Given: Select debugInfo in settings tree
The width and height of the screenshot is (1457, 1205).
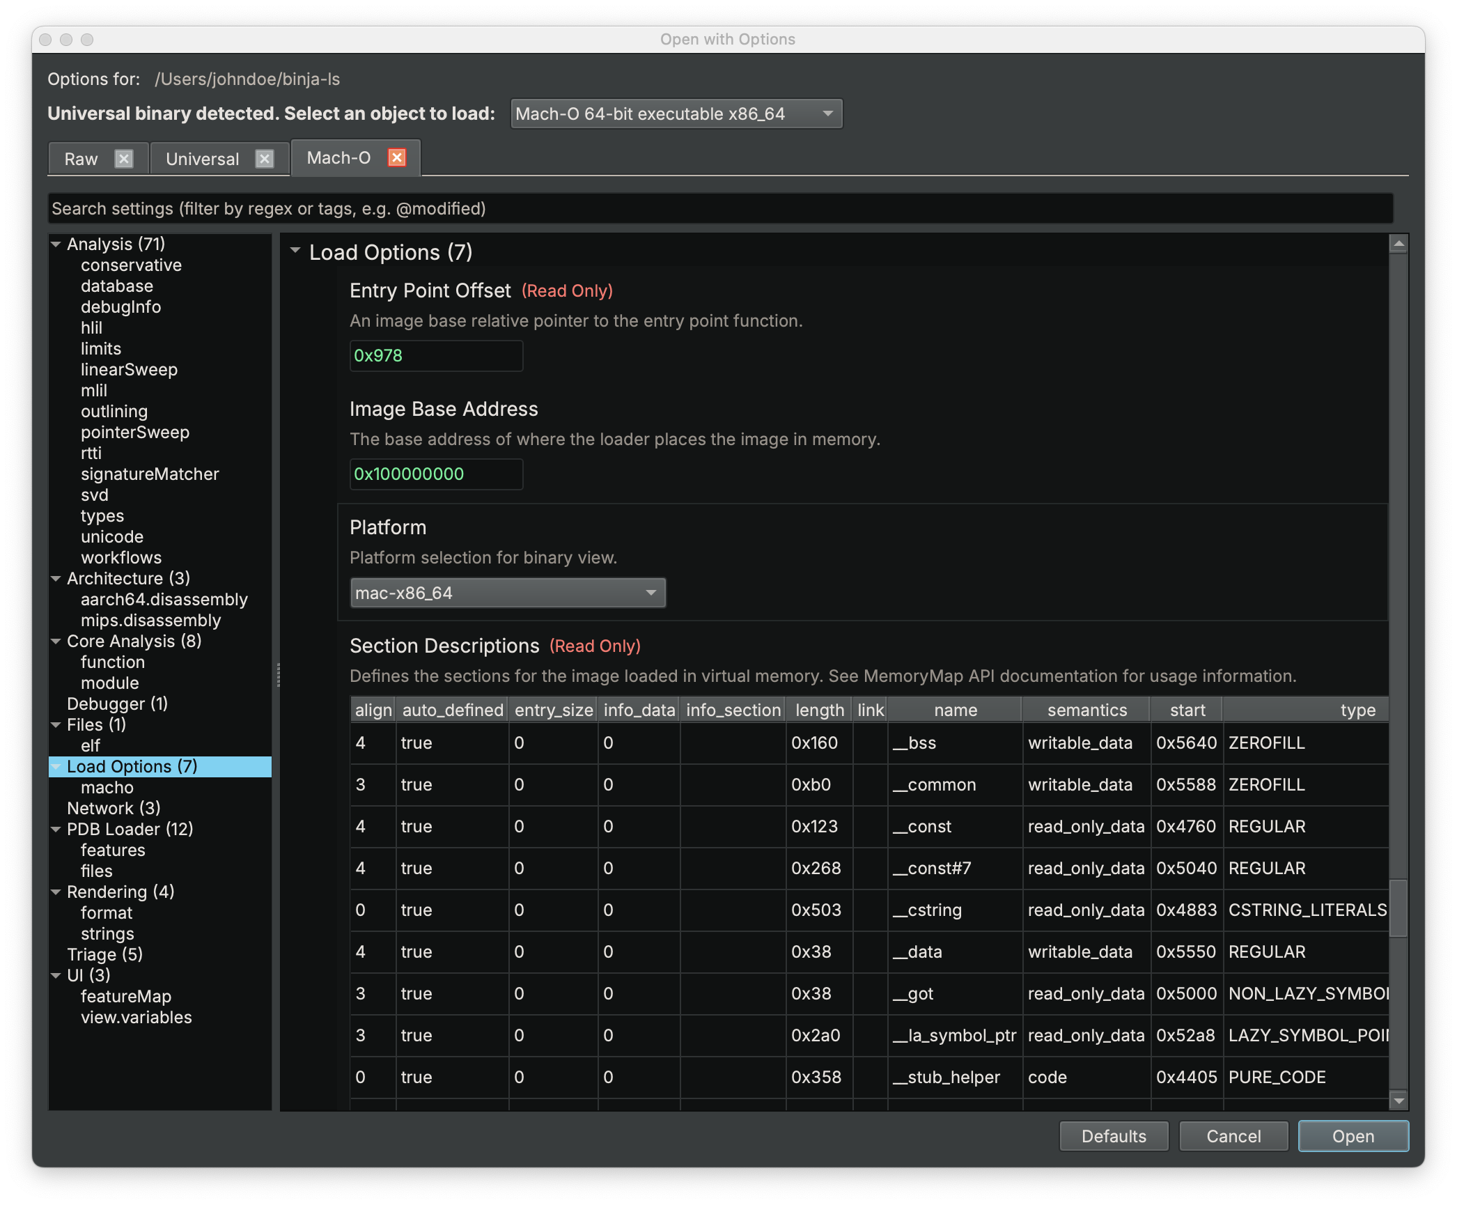Looking at the screenshot, I should (120, 307).
